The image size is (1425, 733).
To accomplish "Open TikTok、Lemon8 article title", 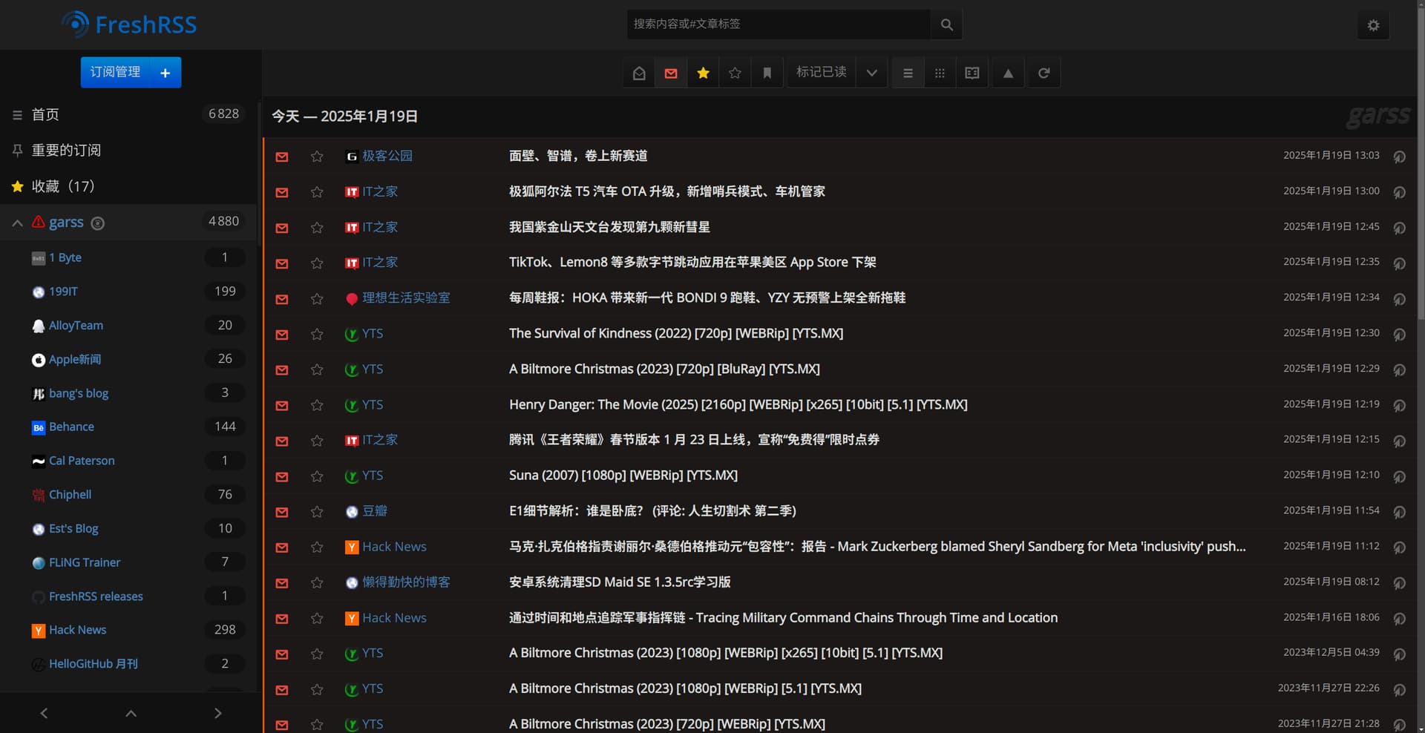I will tap(692, 263).
